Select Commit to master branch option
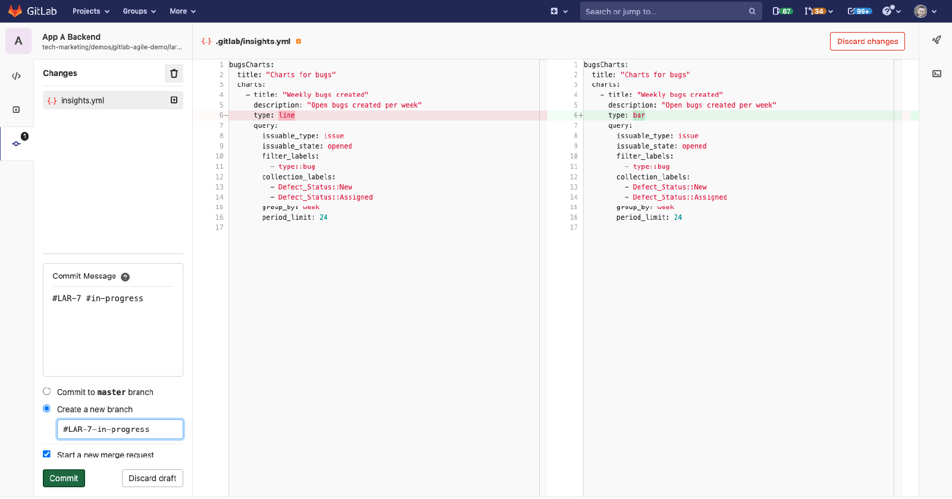 point(47,391)
